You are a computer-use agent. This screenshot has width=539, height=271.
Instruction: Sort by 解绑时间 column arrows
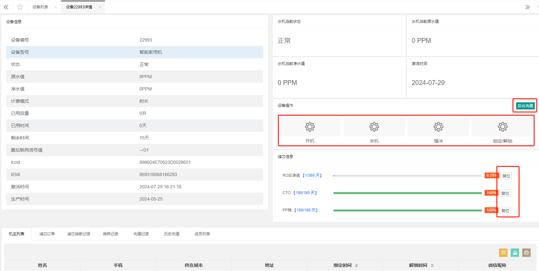tap(432, 266)
